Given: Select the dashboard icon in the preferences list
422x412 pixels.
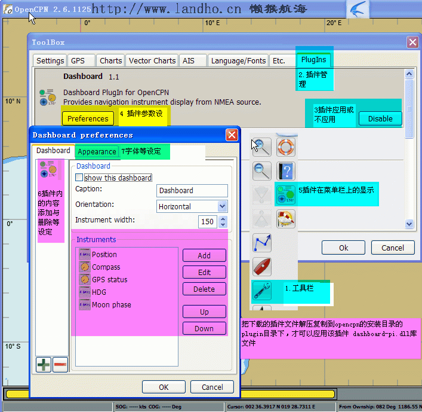Looking at the screenshot, I should 48,169.
